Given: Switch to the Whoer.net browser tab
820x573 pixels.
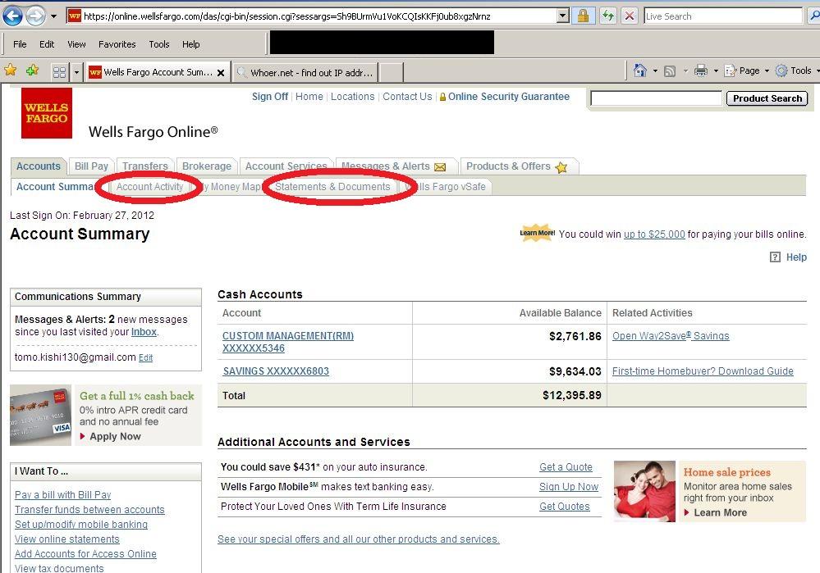Looking at the screenshot, I should click(x=305, y=73).
